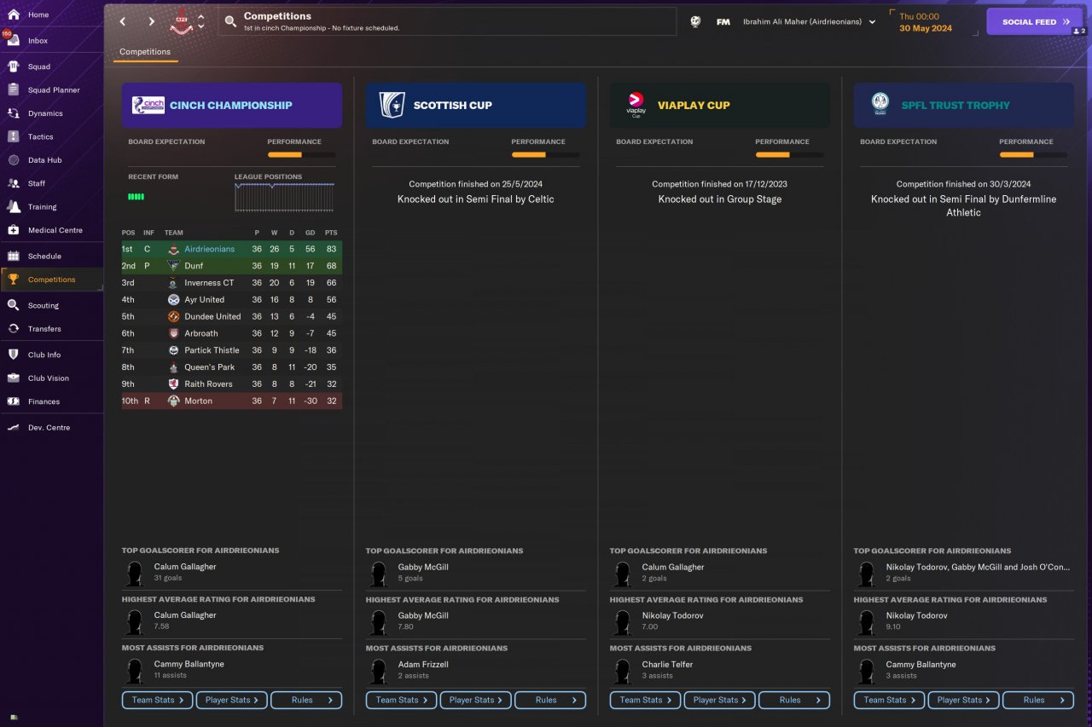View Rules for the Cinch Championship
This screenshot has width=1092, height=727.
pos(306,701)
